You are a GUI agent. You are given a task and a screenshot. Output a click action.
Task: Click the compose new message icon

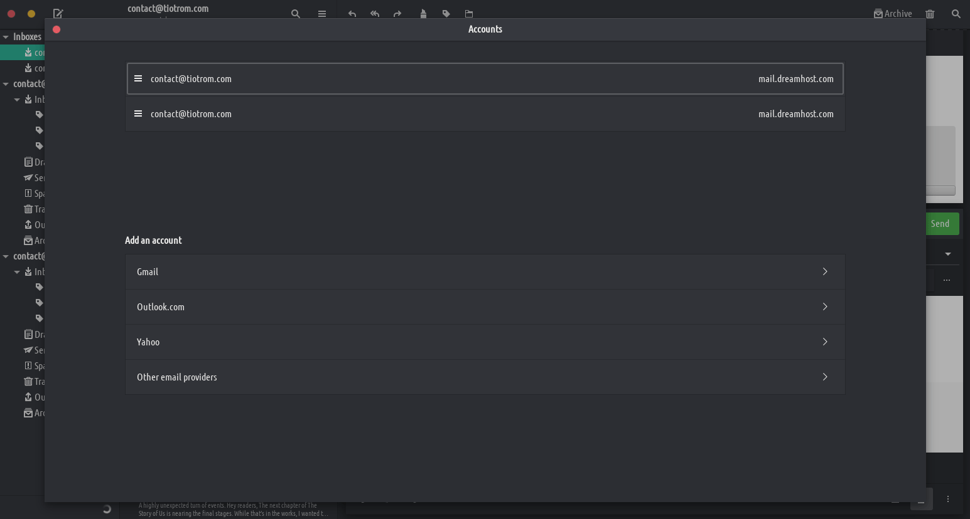[x=58, y=13]
